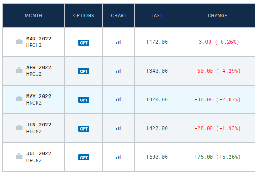Click the CHART column header

point(119,16)
